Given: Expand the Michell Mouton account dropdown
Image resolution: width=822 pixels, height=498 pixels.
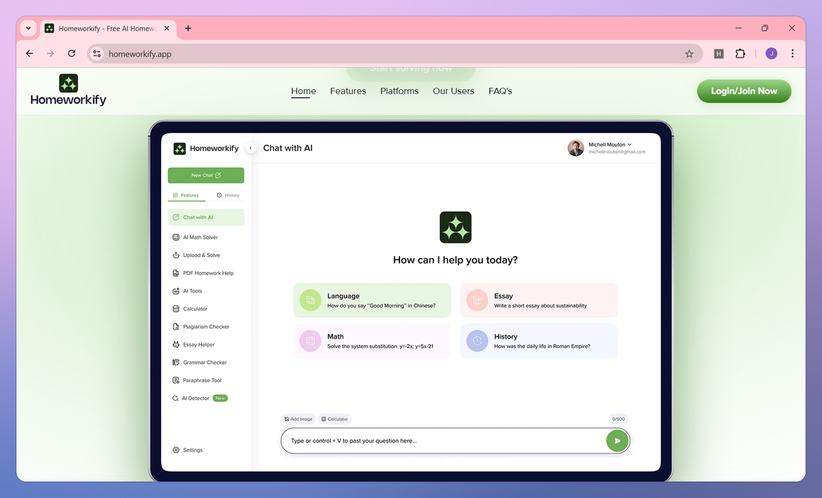Looking at the screenshot, I should coord(630,145).
